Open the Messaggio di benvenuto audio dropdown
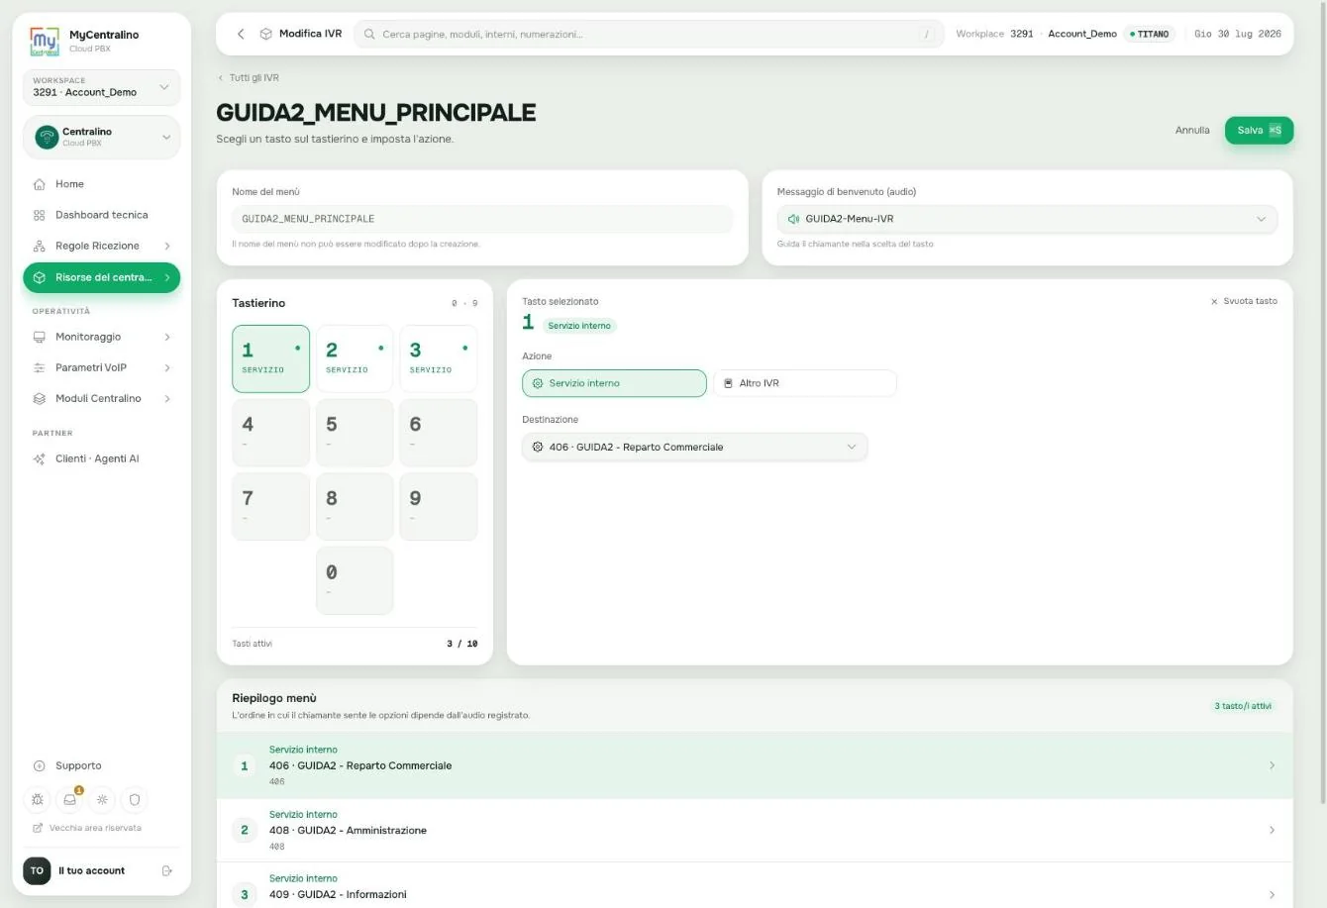The height and width of the screenshot is (908, 1327). click(x=1027, y=219)
